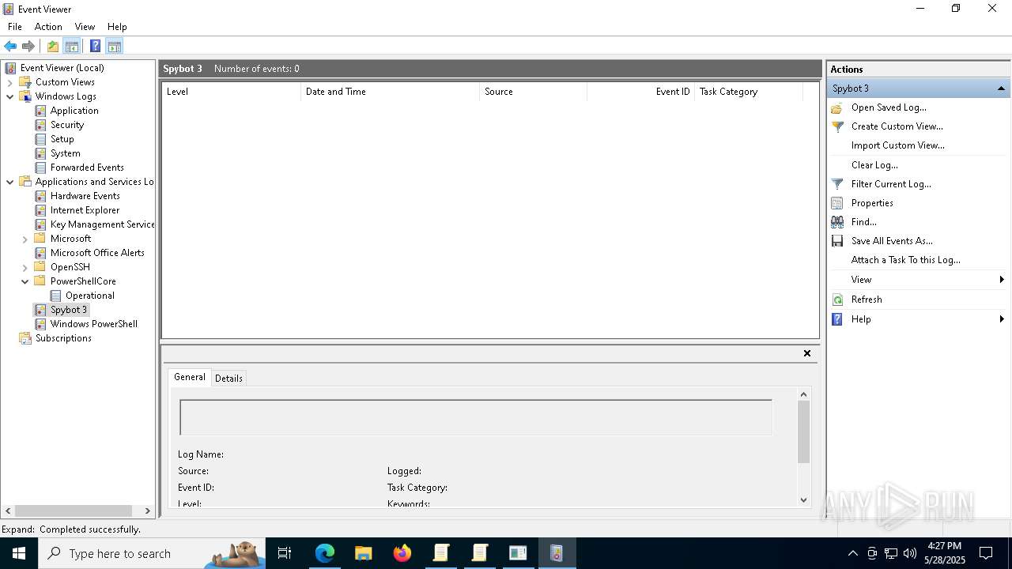
Task: Sort by Task Category column header
Action: click(748, 92)
